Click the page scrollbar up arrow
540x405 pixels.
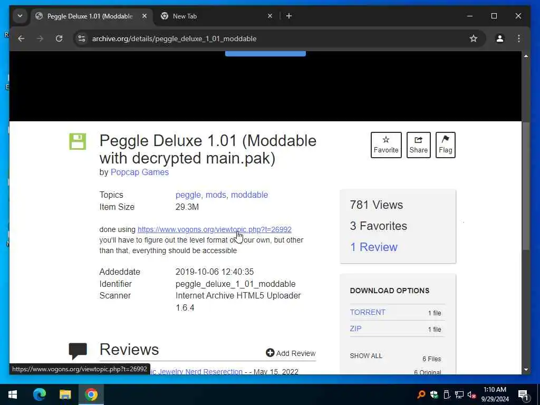click(x=526, y=56)
